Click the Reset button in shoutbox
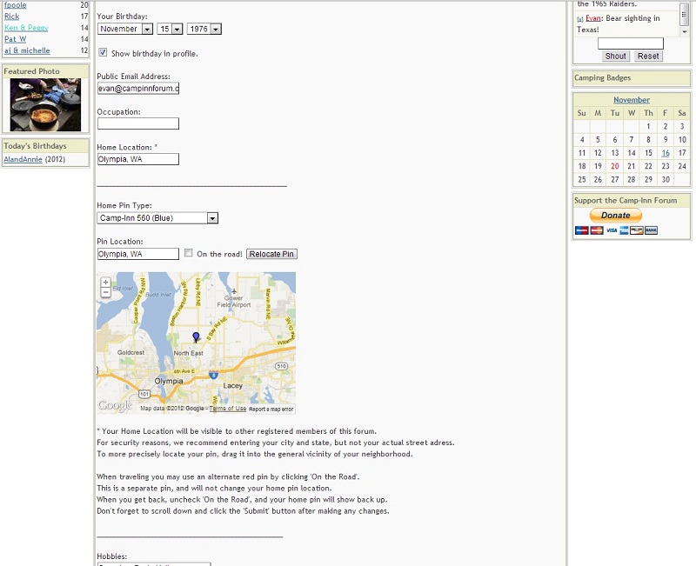Screen dimensions: 696x566 point(648,56)
